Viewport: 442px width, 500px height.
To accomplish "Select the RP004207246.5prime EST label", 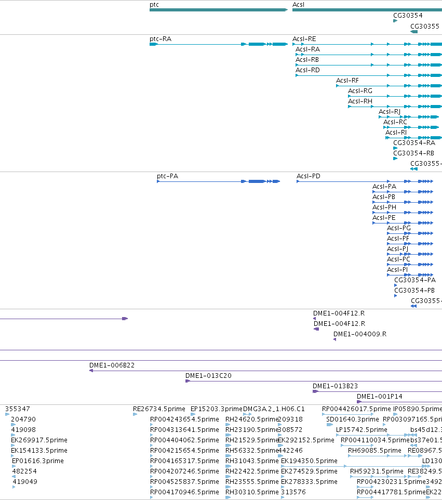I will point(184,471).
